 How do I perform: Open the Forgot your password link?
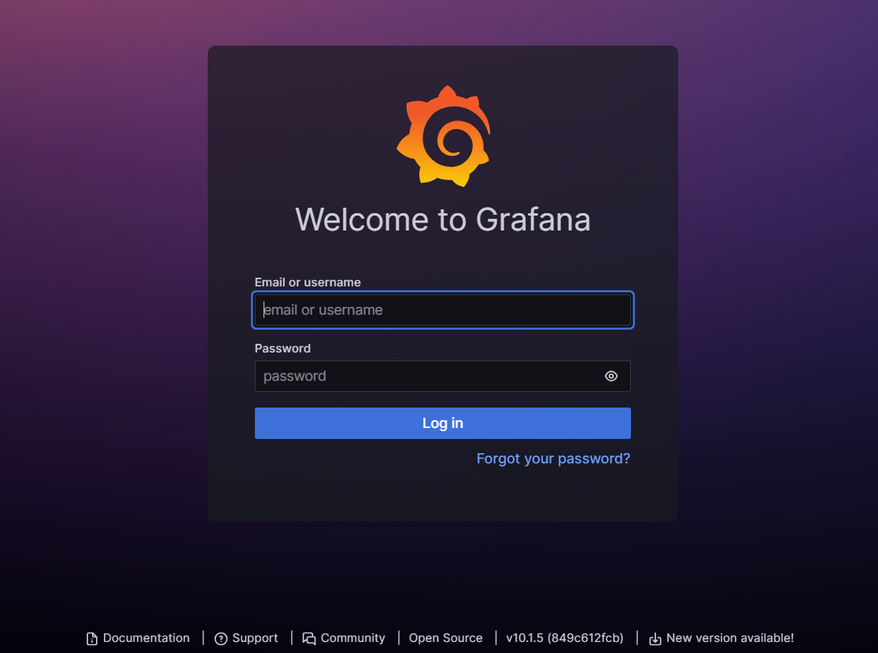tap(553, 459)
